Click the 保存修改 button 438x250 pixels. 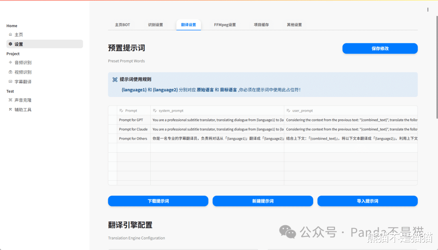[x=380, y=48]
